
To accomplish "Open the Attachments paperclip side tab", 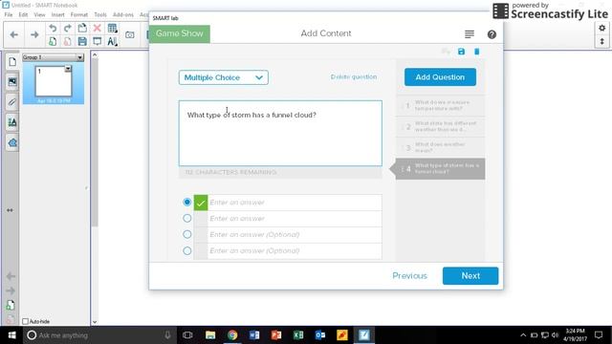I will point(12,102).
